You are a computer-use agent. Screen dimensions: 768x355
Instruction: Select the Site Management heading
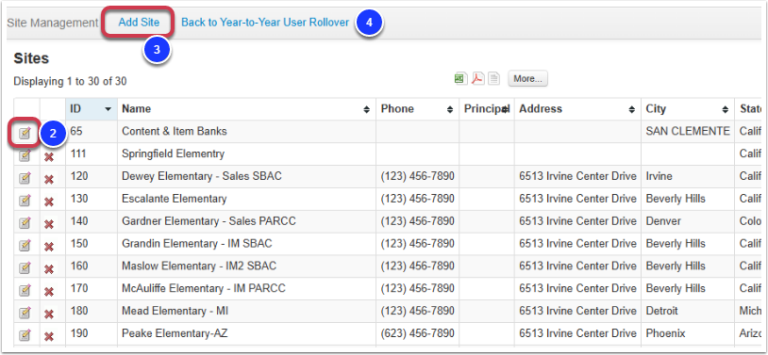[53, 23]
